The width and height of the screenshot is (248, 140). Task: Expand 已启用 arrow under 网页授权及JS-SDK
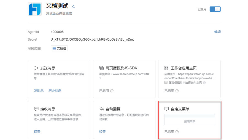click(x=112, y=91)
